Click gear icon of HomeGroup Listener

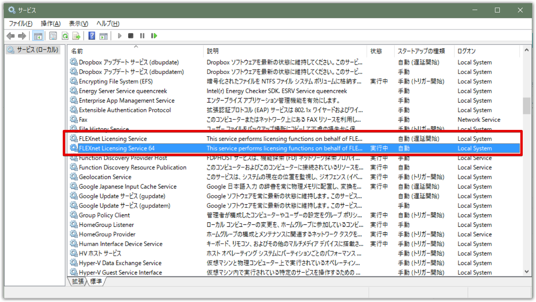(x=74, y=225)
